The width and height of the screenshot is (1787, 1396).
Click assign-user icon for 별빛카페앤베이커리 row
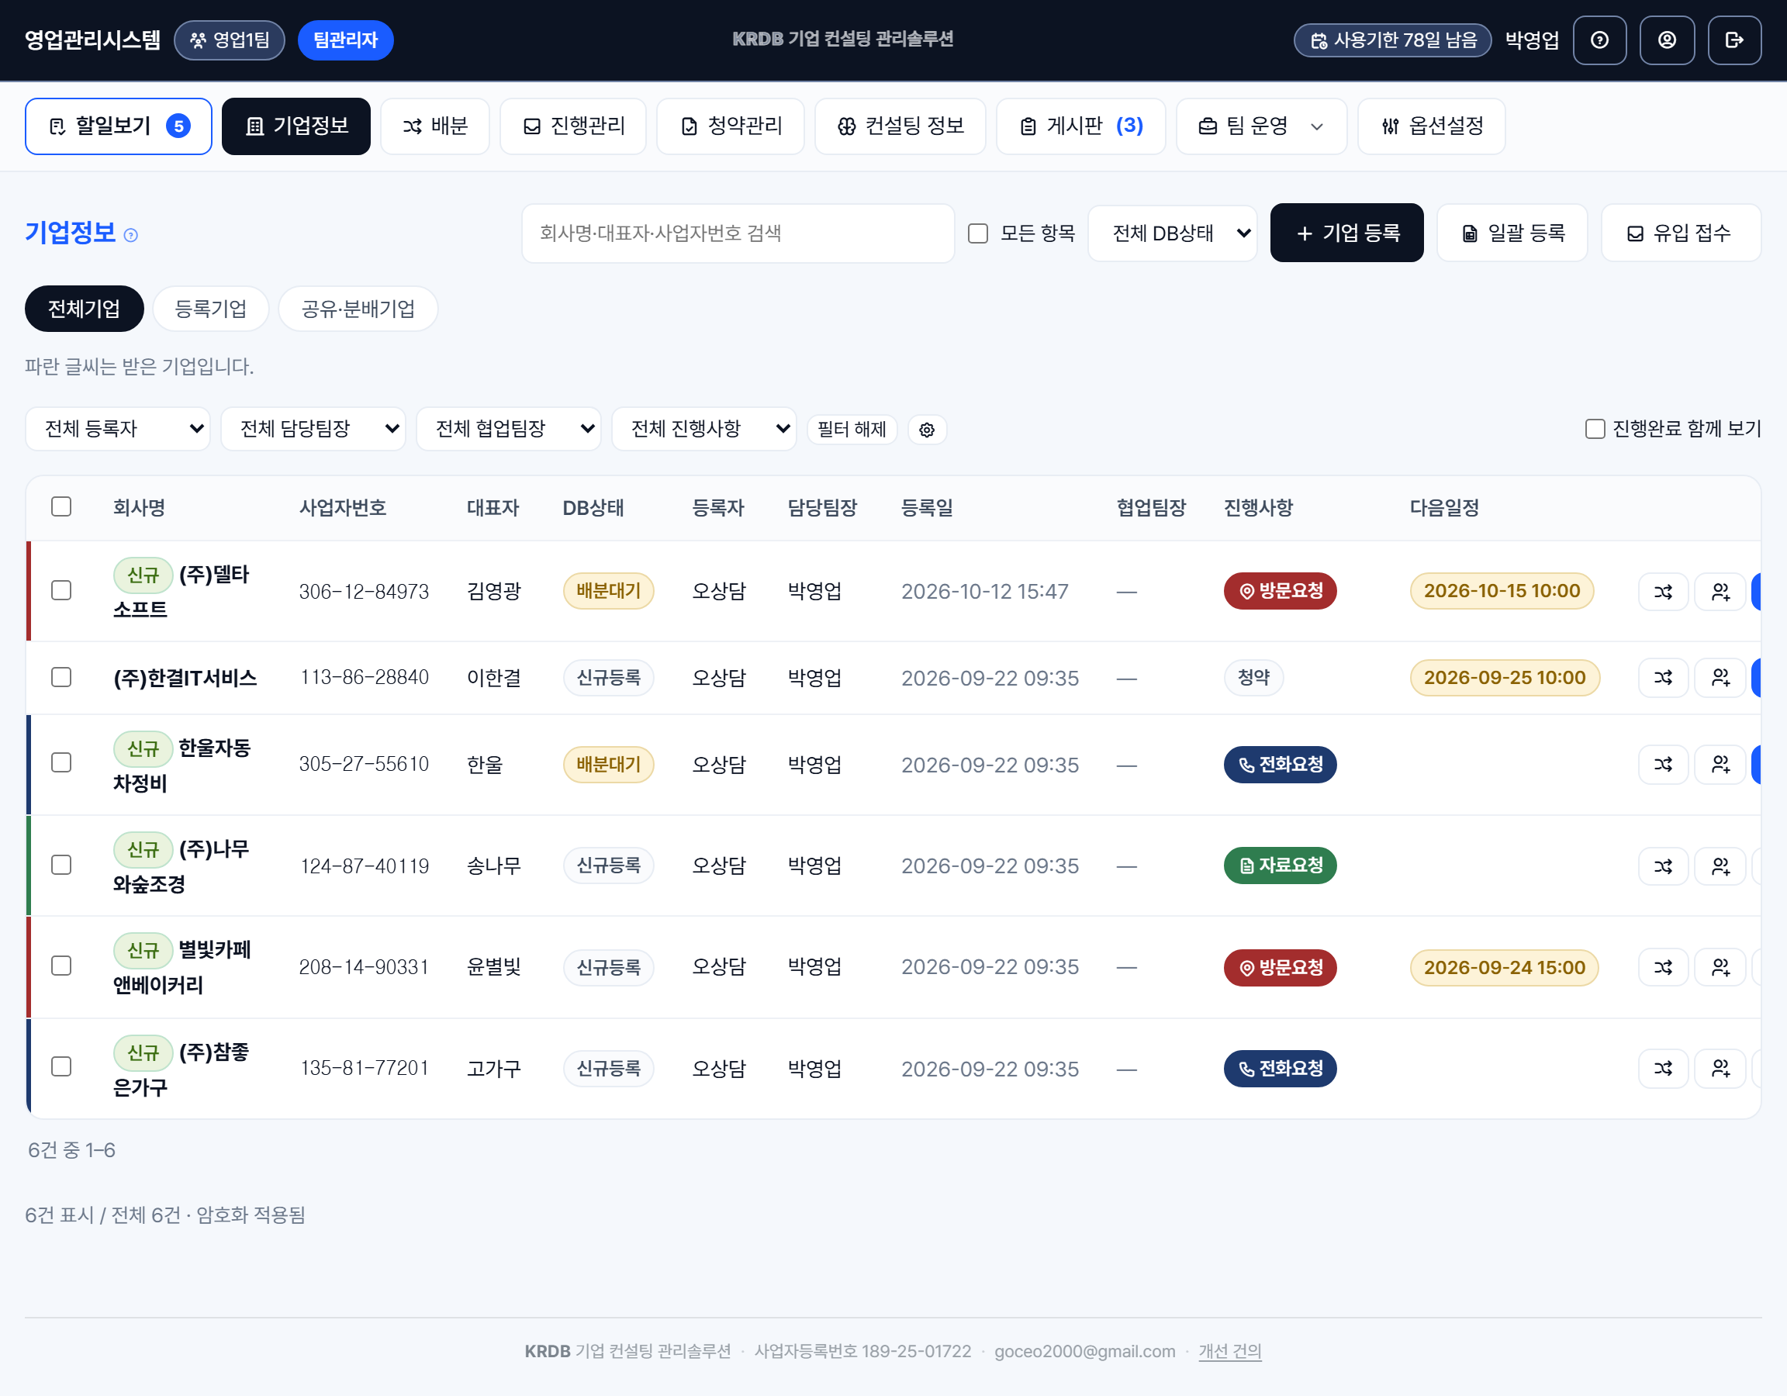(1721, 967)
